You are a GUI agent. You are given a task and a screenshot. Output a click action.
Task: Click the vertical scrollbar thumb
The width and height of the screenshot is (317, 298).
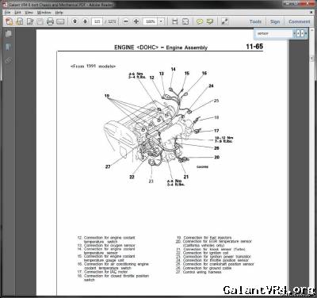(312, 58)
